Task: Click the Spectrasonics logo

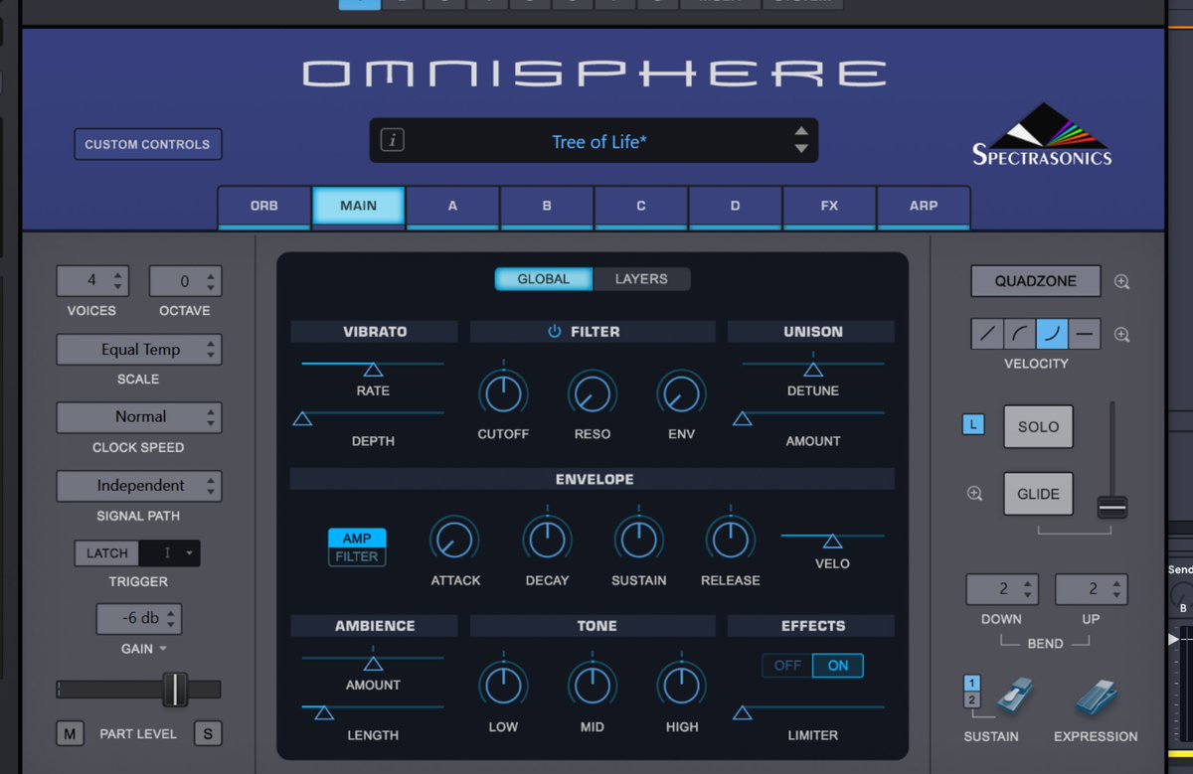Action: pyautogui.click(x=1042, y=133)
